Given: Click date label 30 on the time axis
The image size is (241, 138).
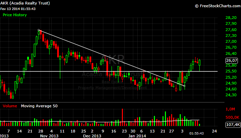Looking at the screenshot, I should coord(133,131).
